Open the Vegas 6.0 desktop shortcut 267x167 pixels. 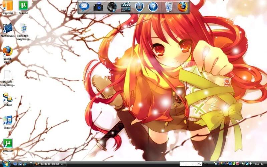click(x=7, y=6)
